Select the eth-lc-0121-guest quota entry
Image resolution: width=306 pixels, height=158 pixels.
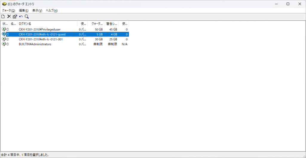coord(42,34)
